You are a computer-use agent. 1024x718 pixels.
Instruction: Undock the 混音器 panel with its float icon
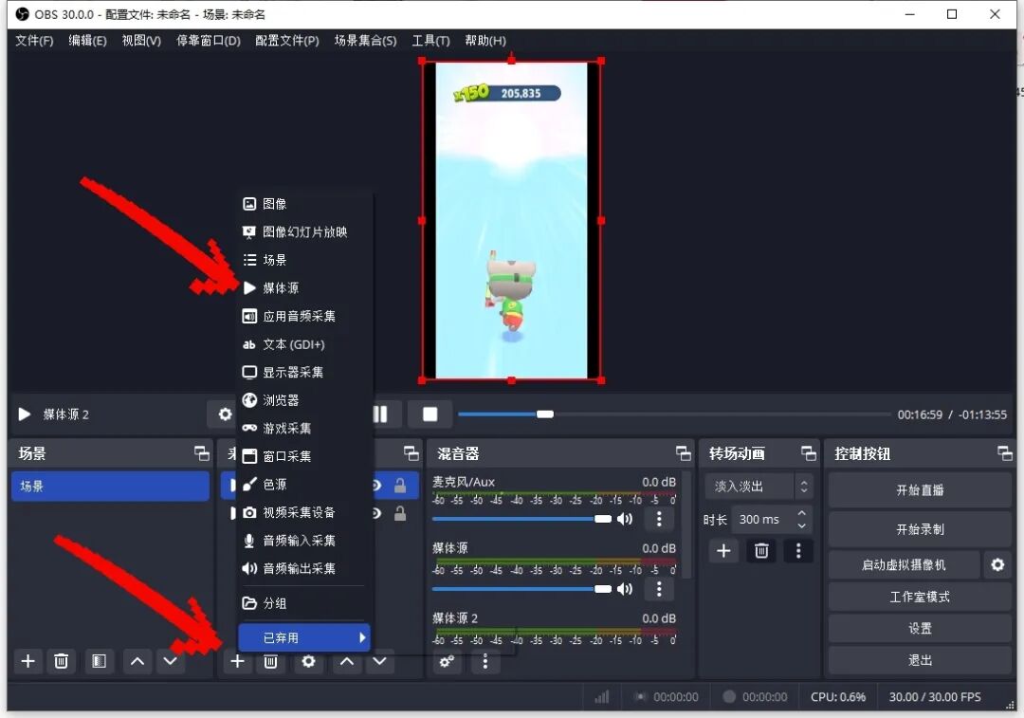(x=683, y=453)
